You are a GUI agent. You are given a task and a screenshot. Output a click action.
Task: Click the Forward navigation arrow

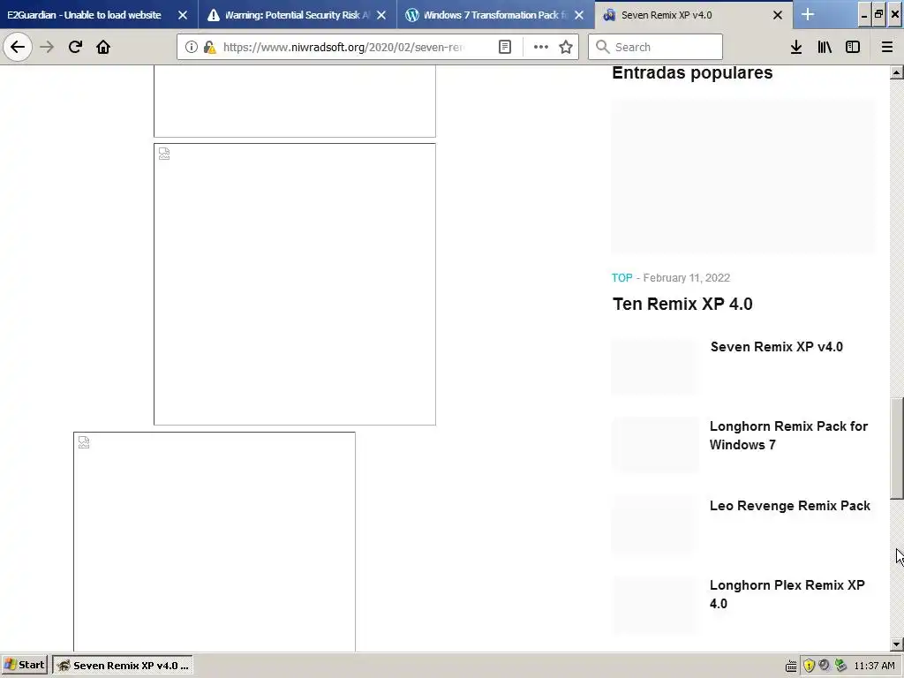tap(47, 47)
